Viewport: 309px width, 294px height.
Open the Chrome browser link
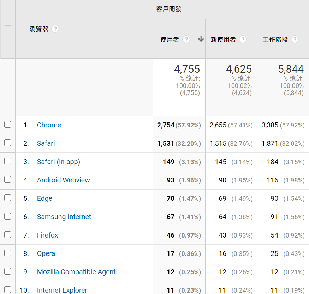(x=49, y=125)
